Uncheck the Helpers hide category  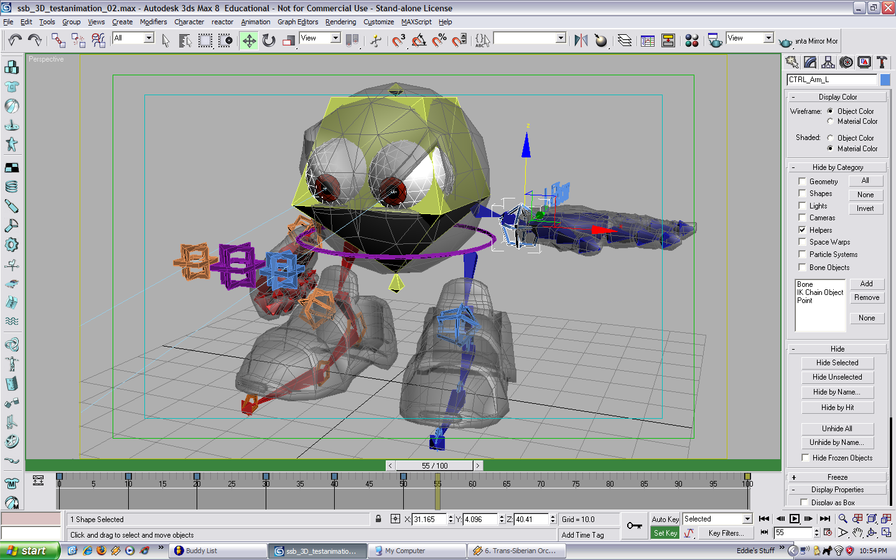(x=802, y=230)
